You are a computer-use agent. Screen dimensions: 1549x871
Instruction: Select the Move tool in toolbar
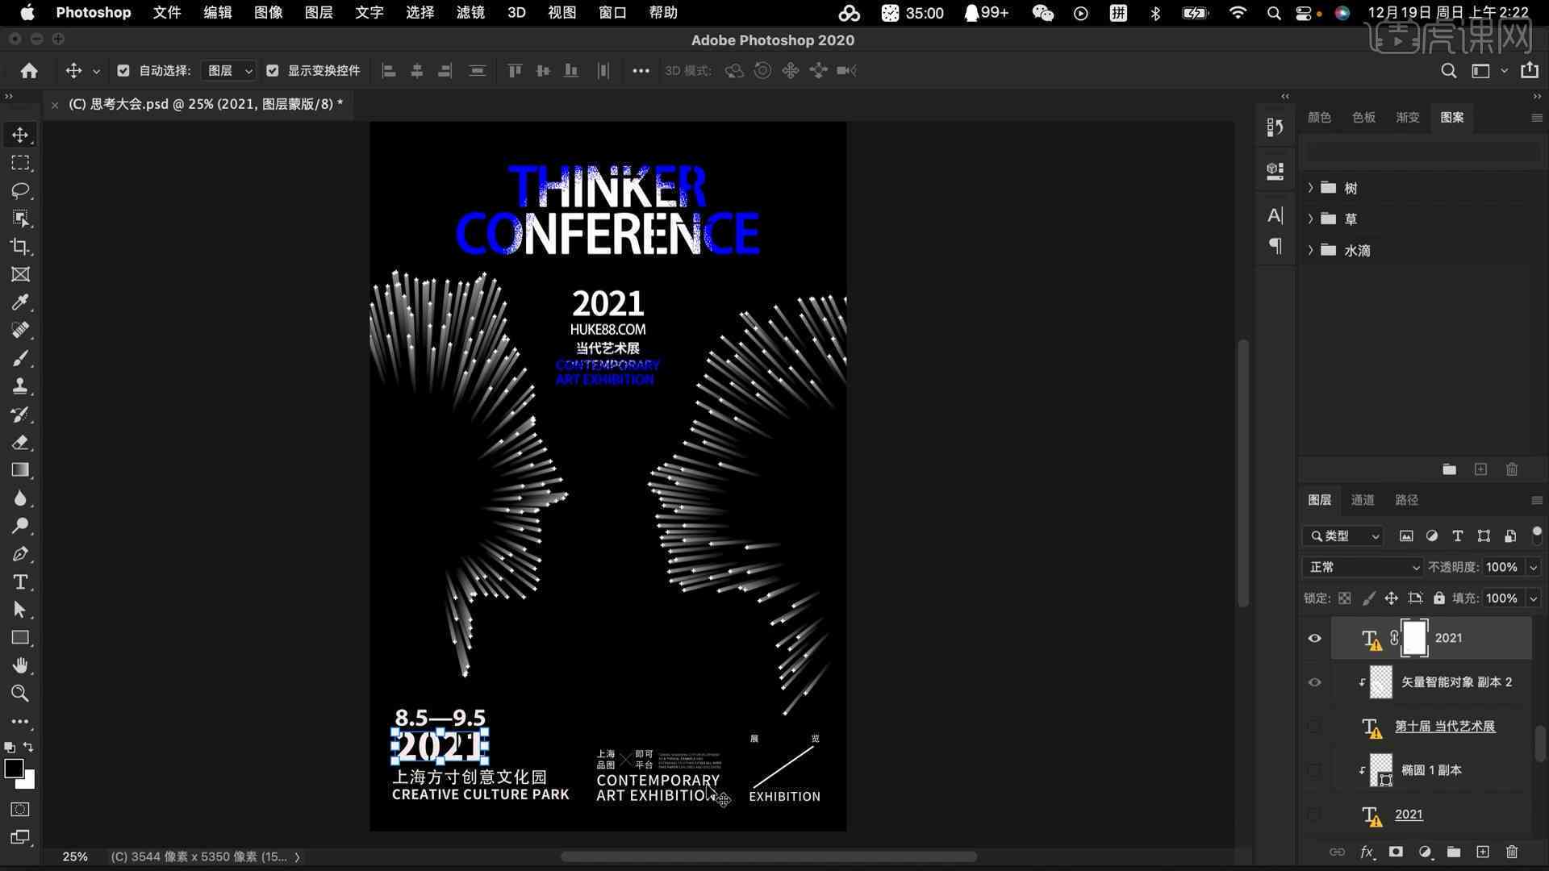click(20, 133)
